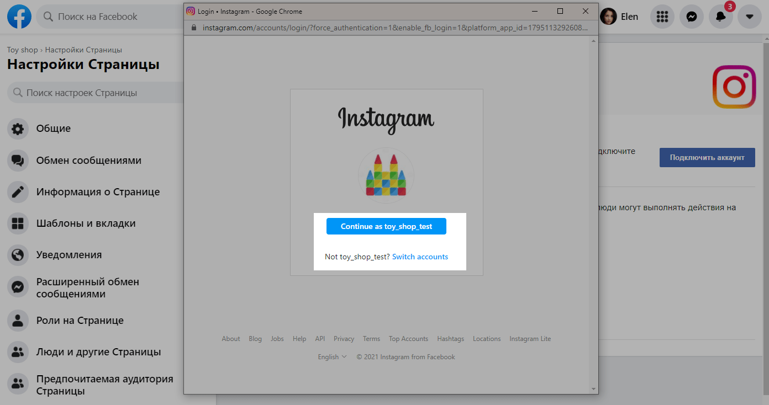The height and width of the screenshot is (405, 769).
Task: Open the Facebook home logo
Action: click(x=19, y=17)
